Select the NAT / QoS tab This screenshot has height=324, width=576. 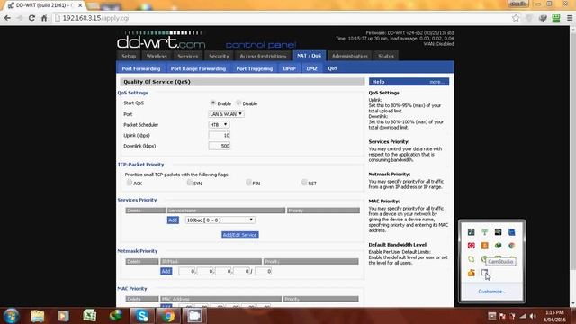(x=310, y=56)
